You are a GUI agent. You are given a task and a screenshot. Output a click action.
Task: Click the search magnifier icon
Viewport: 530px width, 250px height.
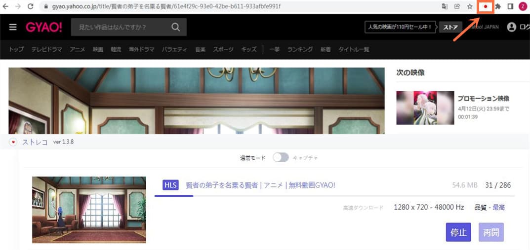click(x=175, y=27)
